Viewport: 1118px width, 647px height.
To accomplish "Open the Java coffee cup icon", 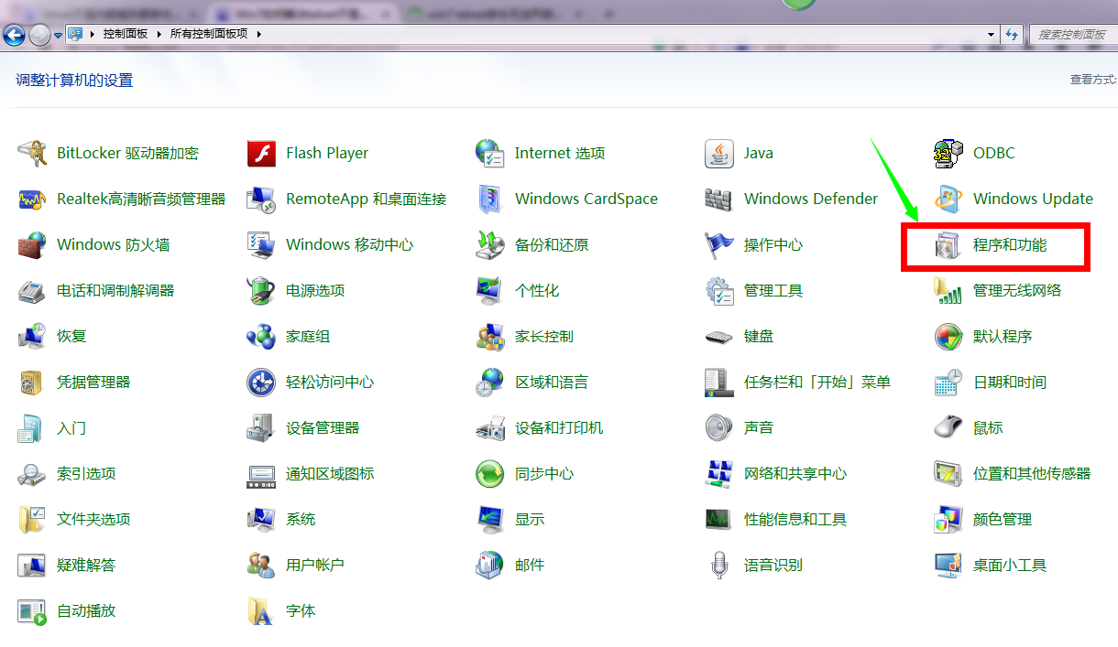I will 719,153.
